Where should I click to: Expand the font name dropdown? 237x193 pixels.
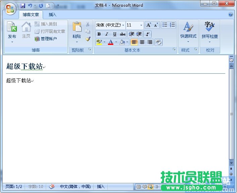click(x=123, y=25)
